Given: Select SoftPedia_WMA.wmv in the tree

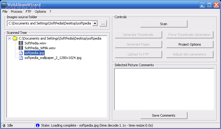Looking at the screenshot, I should (x=40, y=48).
